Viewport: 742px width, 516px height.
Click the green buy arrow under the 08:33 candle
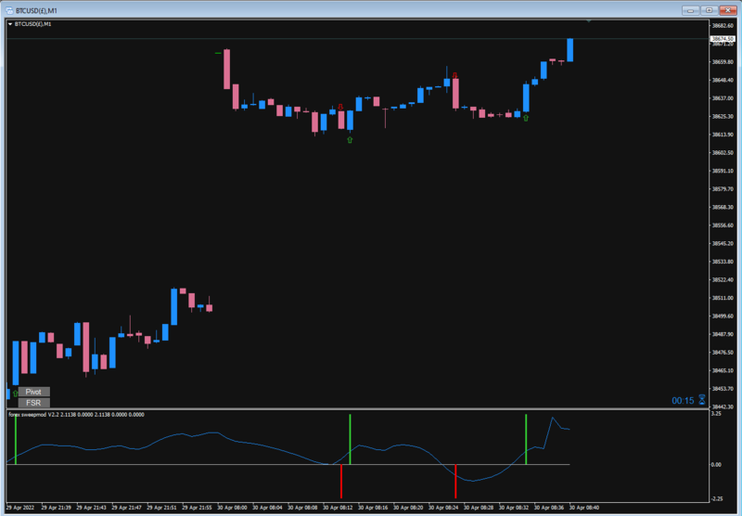tap(526, 118)
